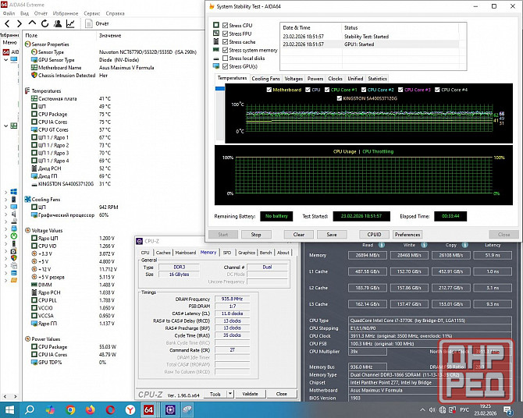Image resolution: width=523 pixels, height=418 pixels.
Task: Open the Windows Start menu
Action: [11, 409]
